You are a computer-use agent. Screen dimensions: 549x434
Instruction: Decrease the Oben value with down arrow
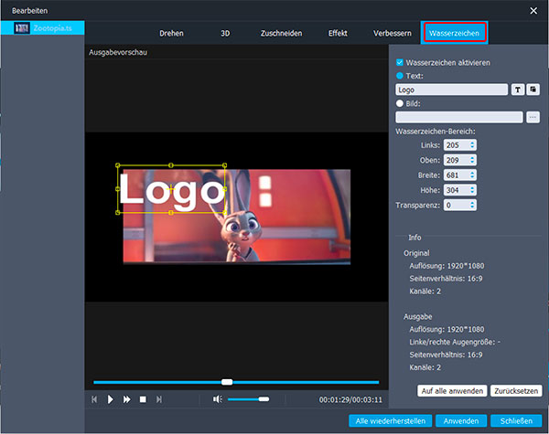472,163
